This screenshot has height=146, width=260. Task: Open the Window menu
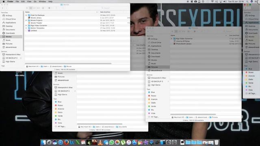(x=42, y=2)
